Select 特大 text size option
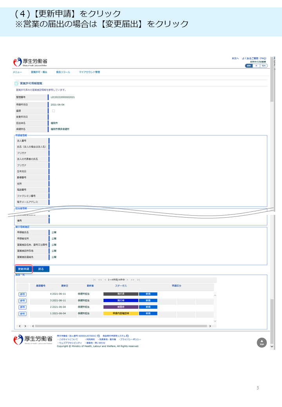282x407 pixels. (264, 66)
